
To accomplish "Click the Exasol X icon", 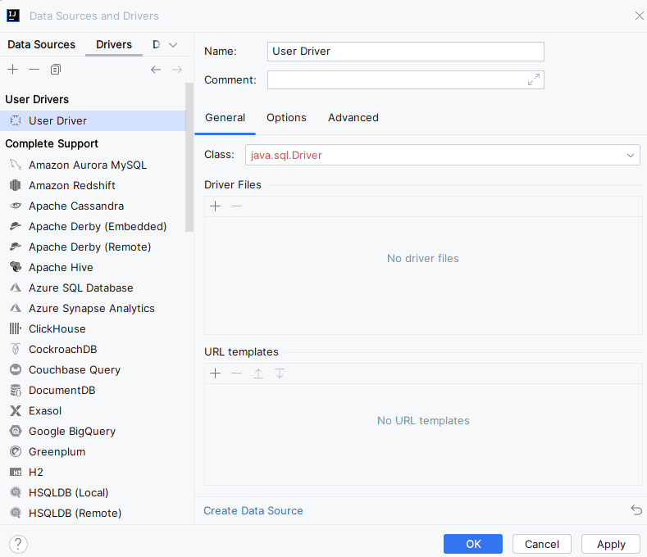I will 16,410.
